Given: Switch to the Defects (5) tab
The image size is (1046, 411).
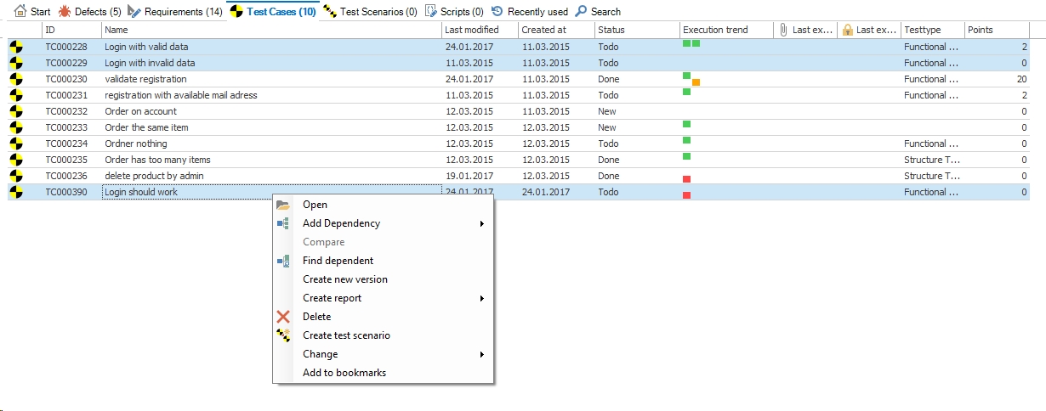Looking at the screenshot, I should [90, 12].
